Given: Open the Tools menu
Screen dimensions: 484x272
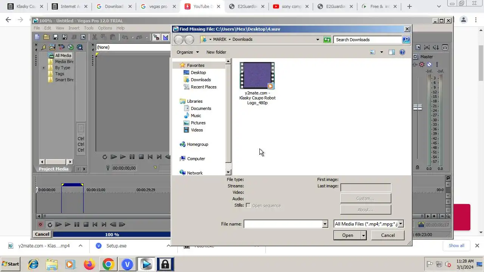Looking at the screenshot, I should (x=89, y=28).
